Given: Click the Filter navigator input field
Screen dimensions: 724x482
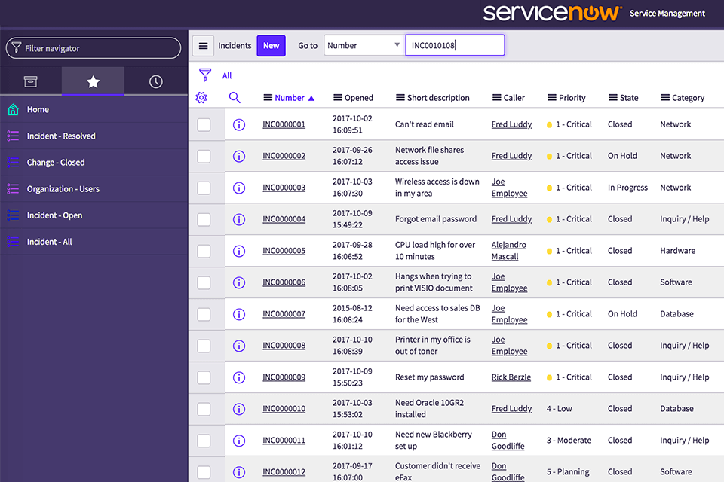Looking at the screenshot, I should [x=93, y=47].
